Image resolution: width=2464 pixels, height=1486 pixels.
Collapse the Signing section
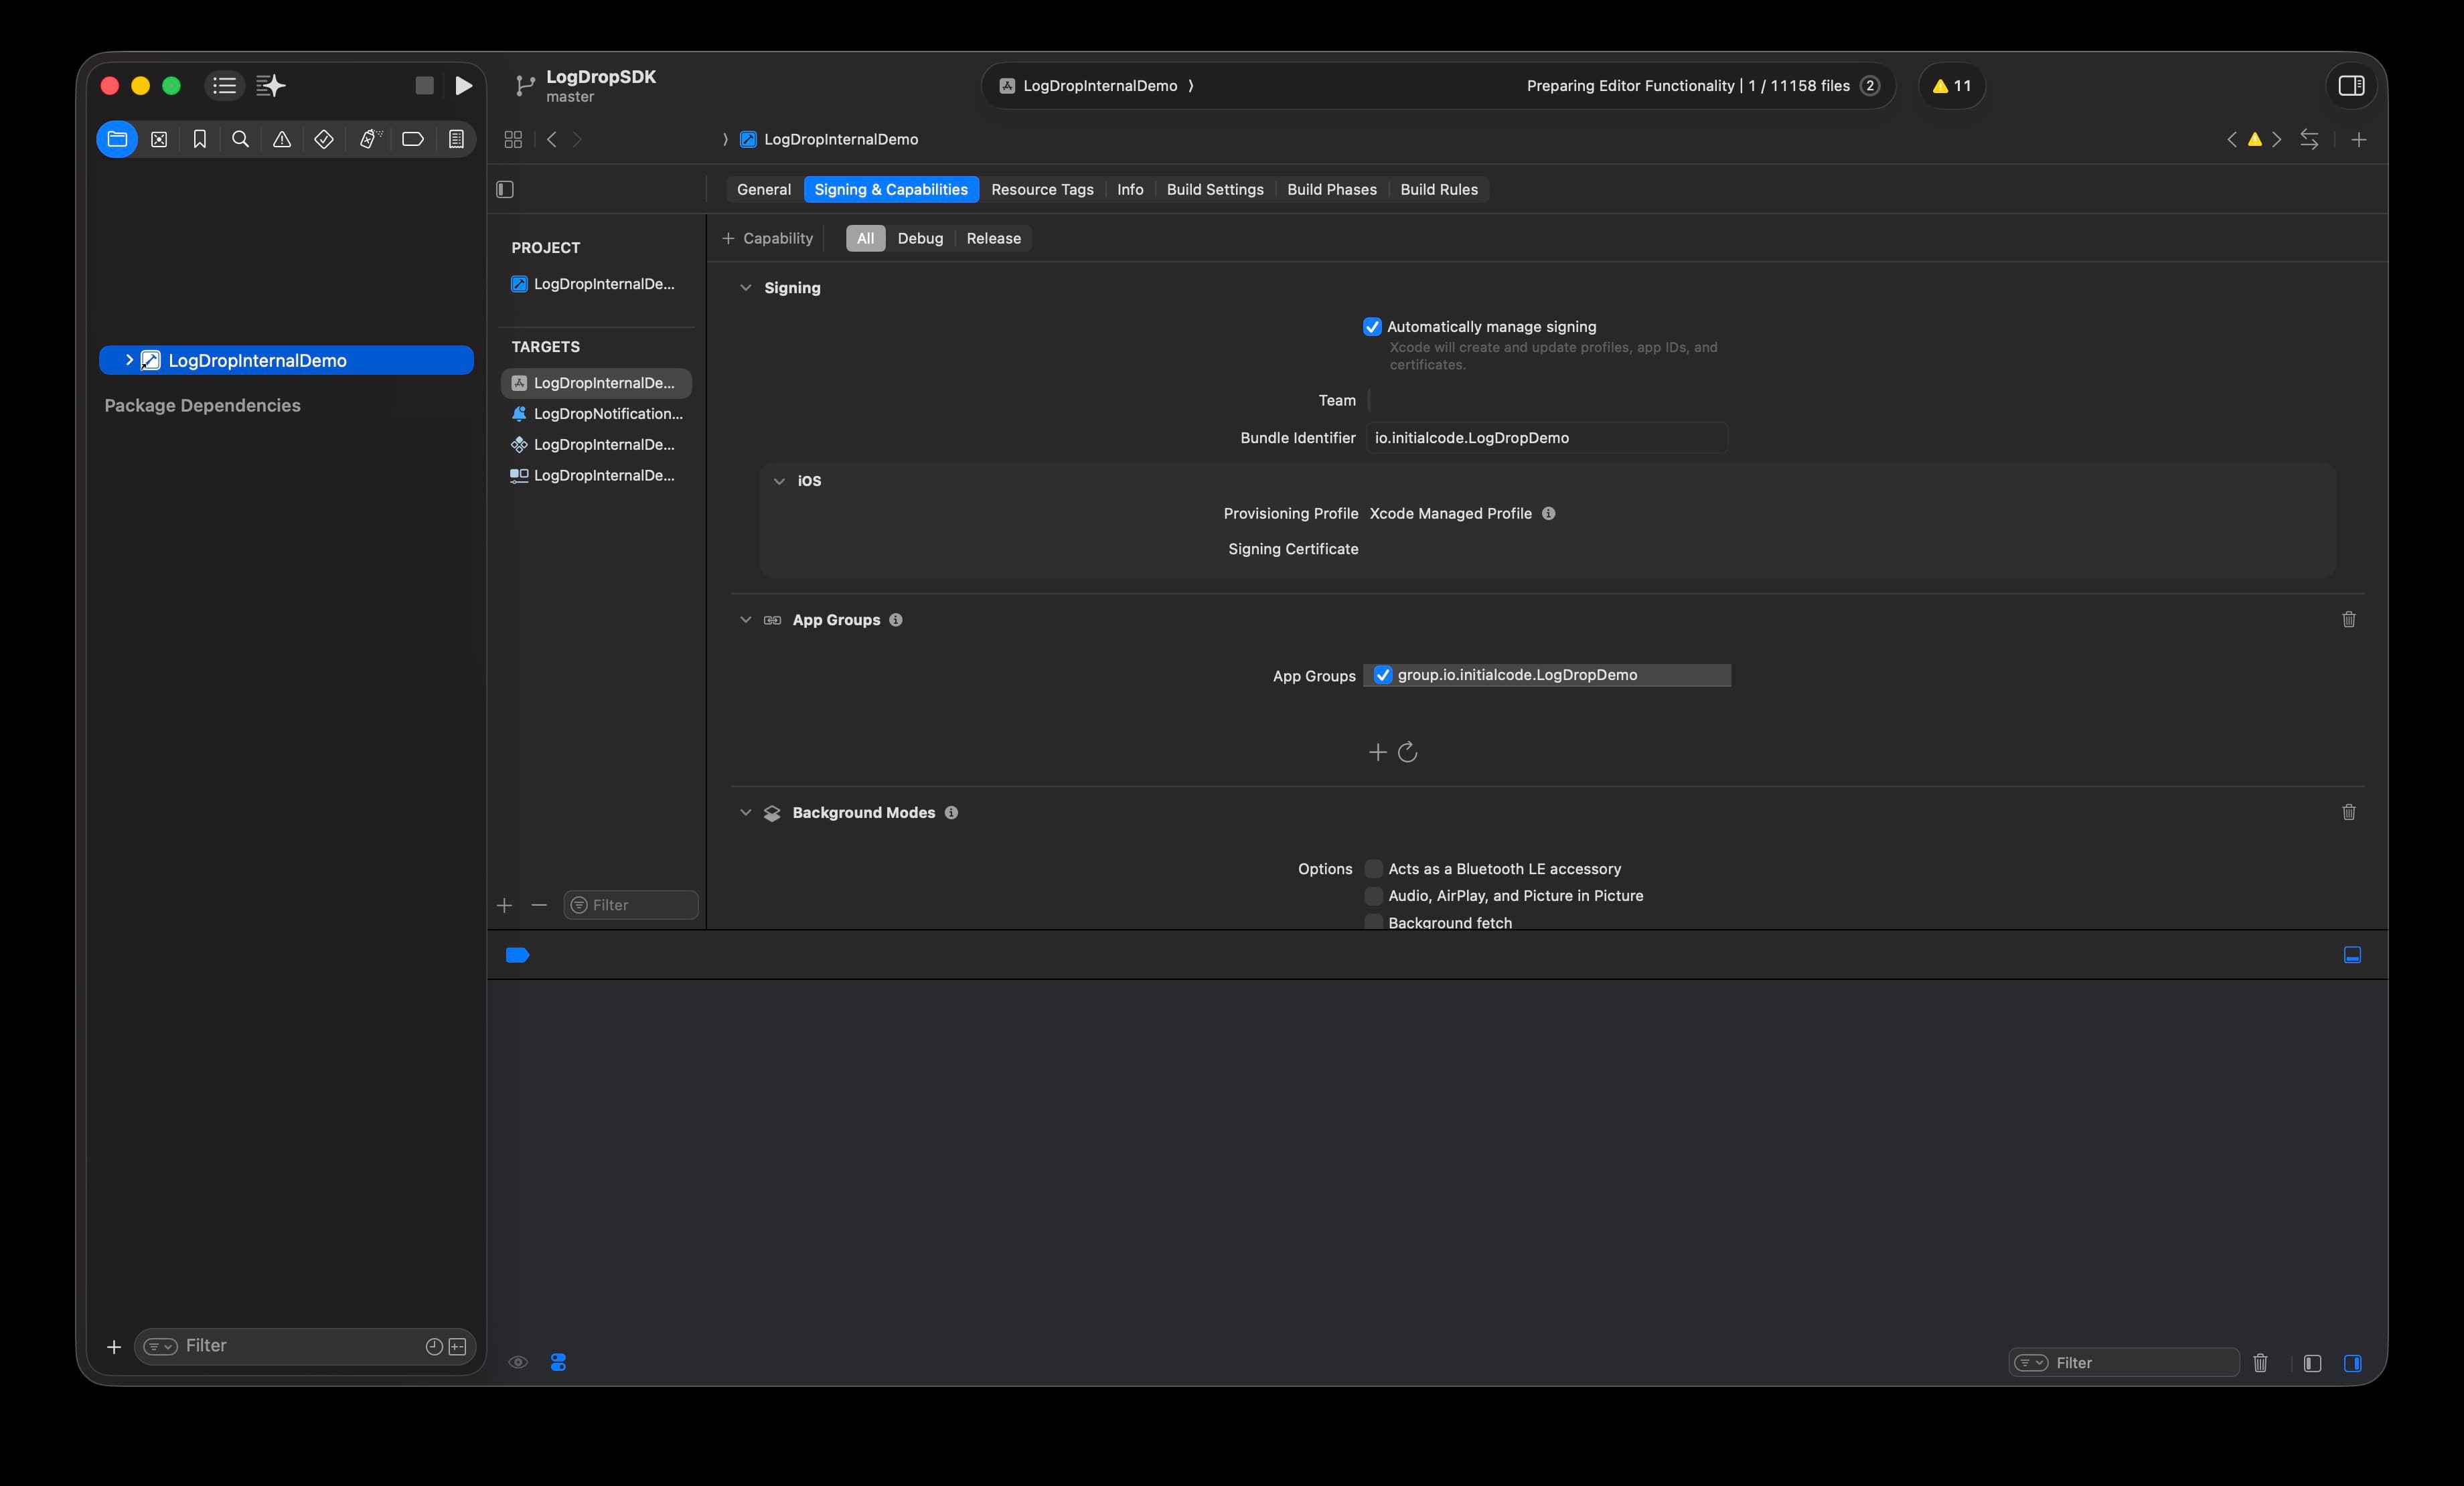coord(745,288)
